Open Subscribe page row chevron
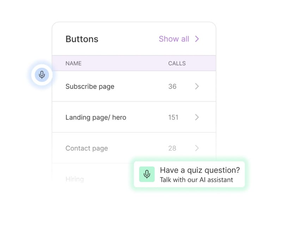This screenshot has width=282, height=234. [x=197, y=86]
